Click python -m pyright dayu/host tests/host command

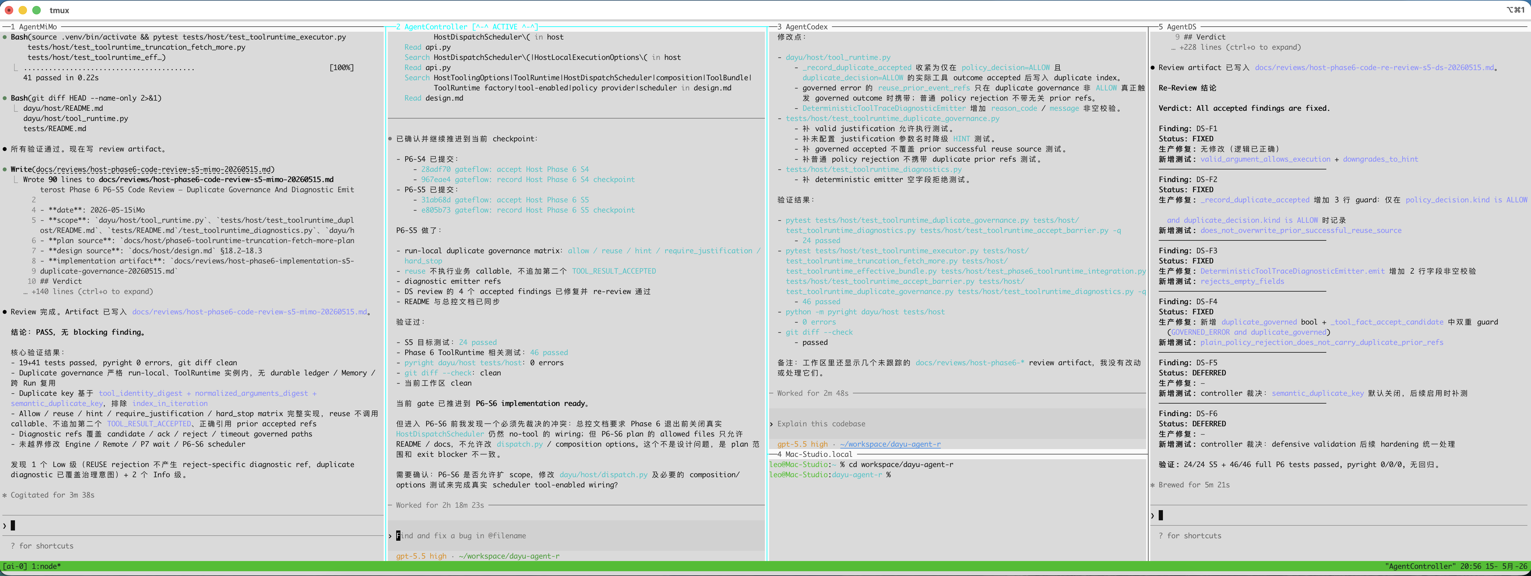click(865, 312)
